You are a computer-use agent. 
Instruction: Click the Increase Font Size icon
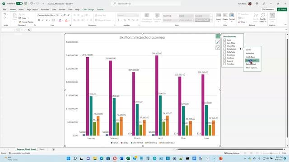[65, 15]
